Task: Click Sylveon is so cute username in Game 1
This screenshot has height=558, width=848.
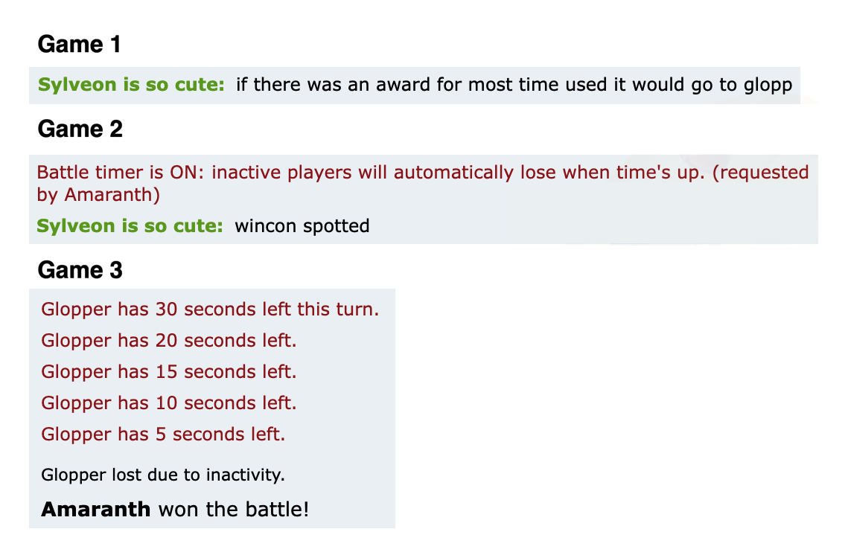Action: (x=131, y=85)
